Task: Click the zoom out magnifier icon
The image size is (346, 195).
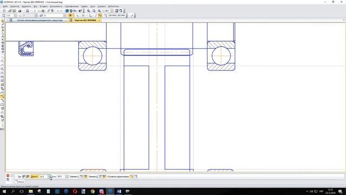Action: point(94,11)
